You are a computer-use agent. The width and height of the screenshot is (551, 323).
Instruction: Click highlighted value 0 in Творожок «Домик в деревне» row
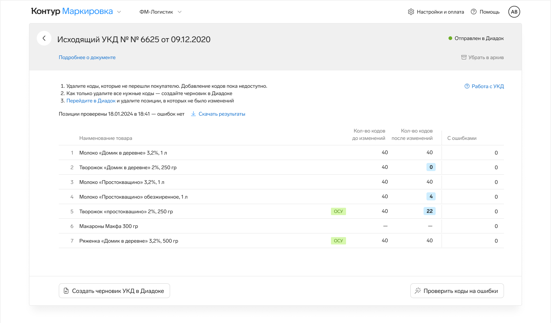pos(431,167)
